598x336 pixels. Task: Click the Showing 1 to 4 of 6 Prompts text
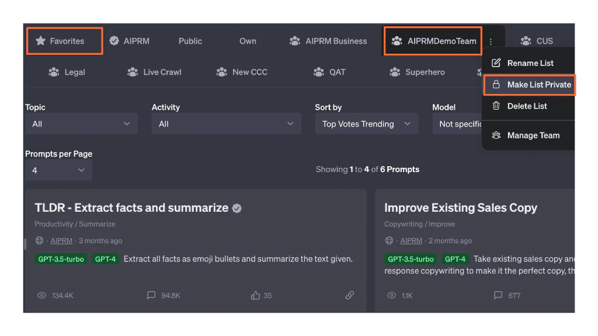(367, 169)
